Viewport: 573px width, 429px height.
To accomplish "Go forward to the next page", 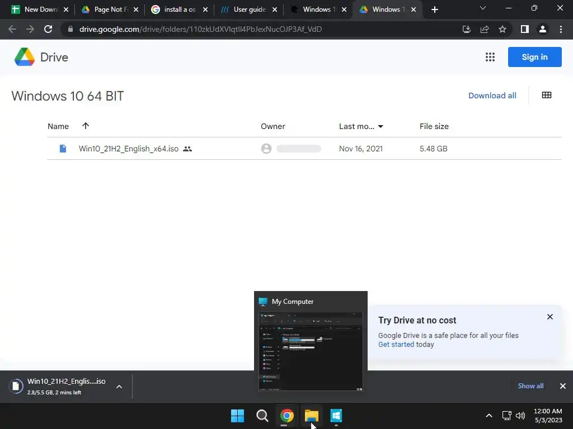I will [x=30, y=29].
